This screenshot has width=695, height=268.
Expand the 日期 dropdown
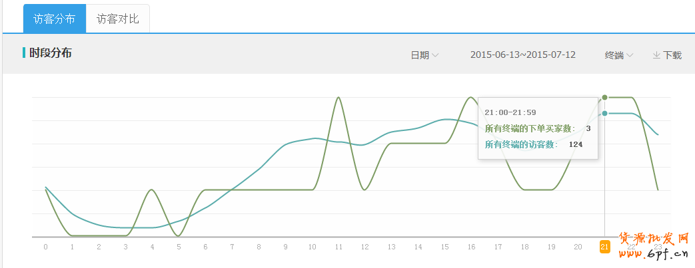[424, 55]
